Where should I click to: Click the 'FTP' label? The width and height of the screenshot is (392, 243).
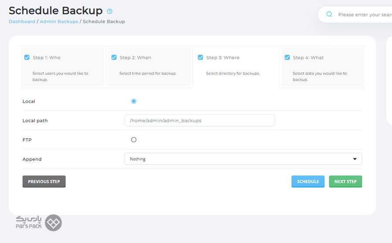click(x=27, y=140)
